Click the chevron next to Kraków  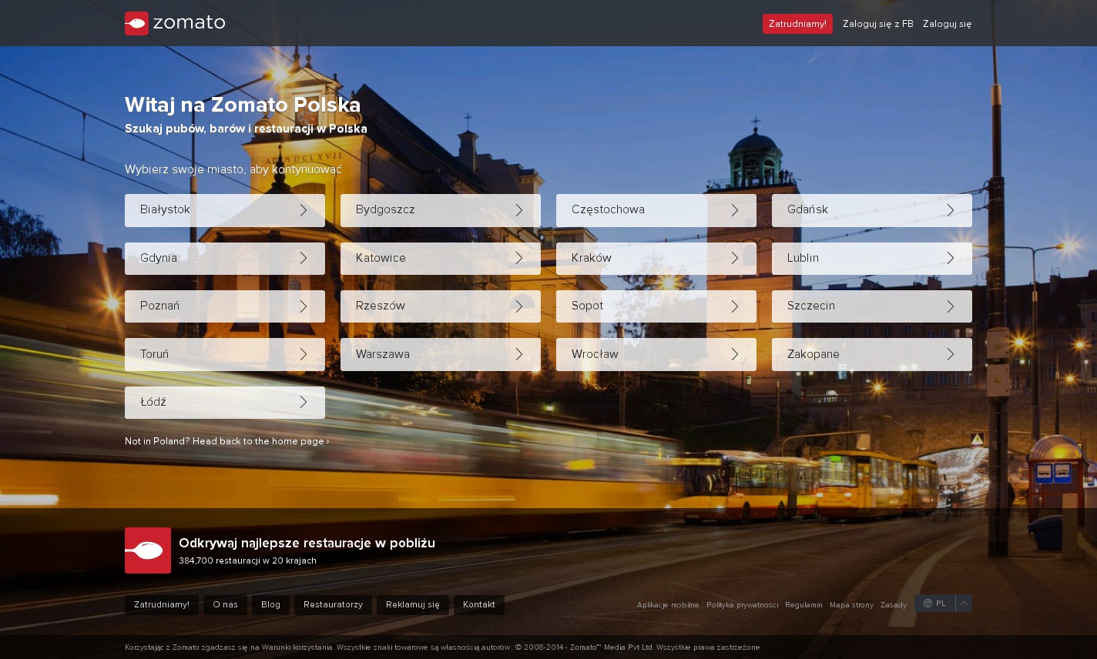coord(735,259)
